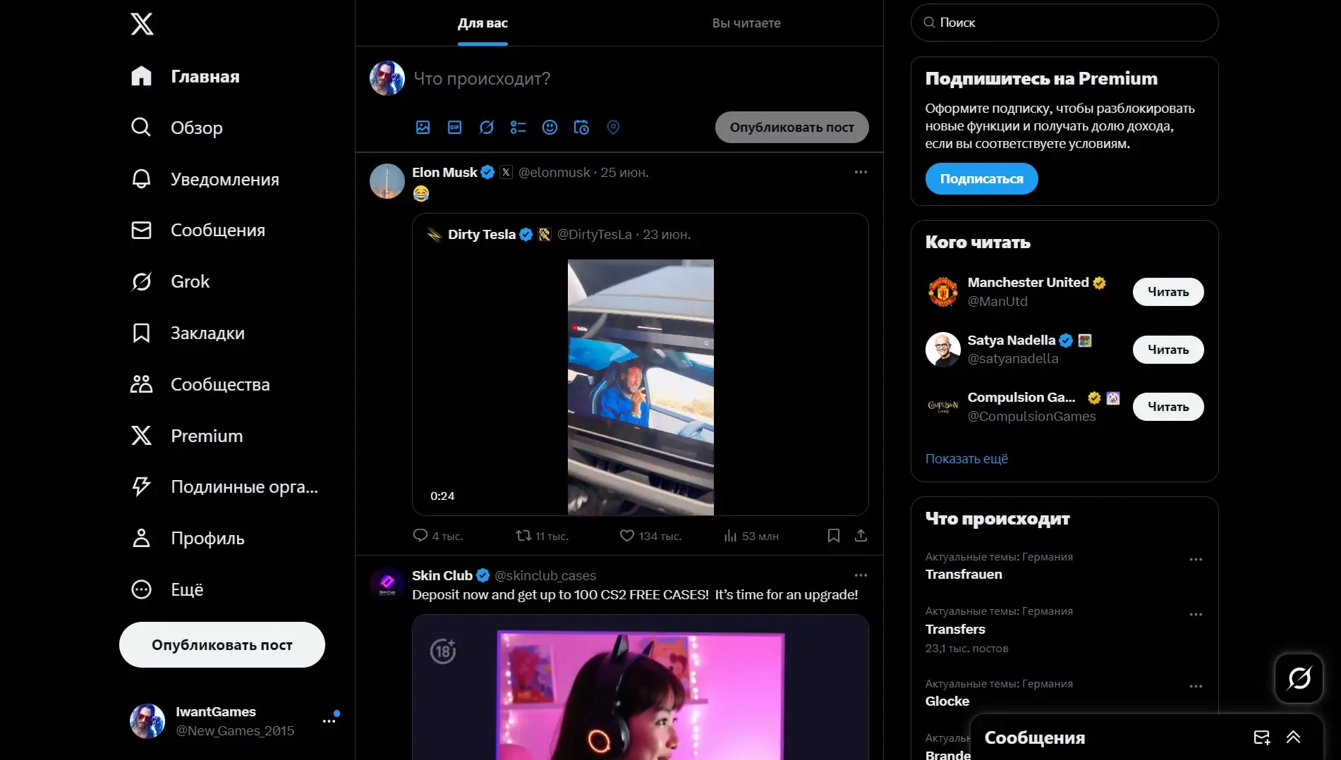
Task: Reply to Elon Musk's post
Action: [437, 536]
